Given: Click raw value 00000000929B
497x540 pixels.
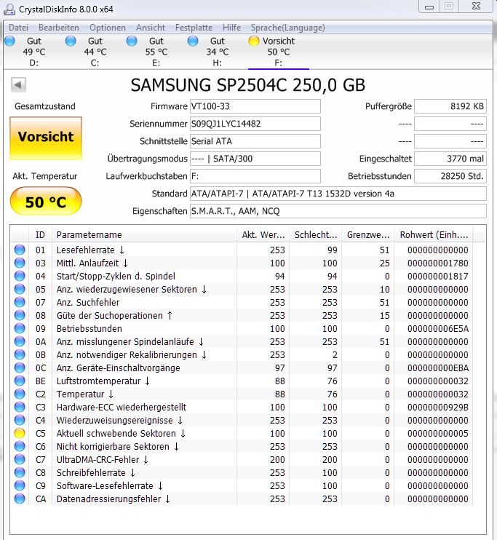Looking at the screenshot, I should pyautogui.click(x=438, y=407).
